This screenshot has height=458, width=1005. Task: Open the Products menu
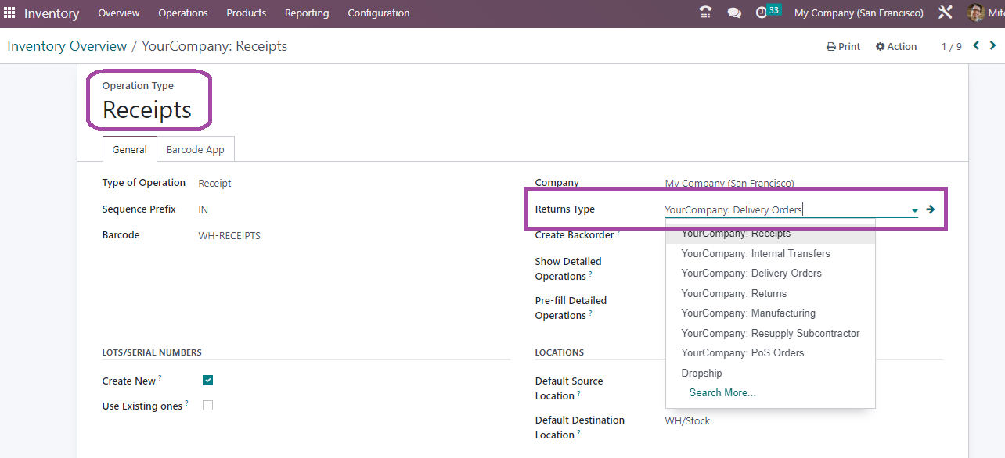(247, 13)
